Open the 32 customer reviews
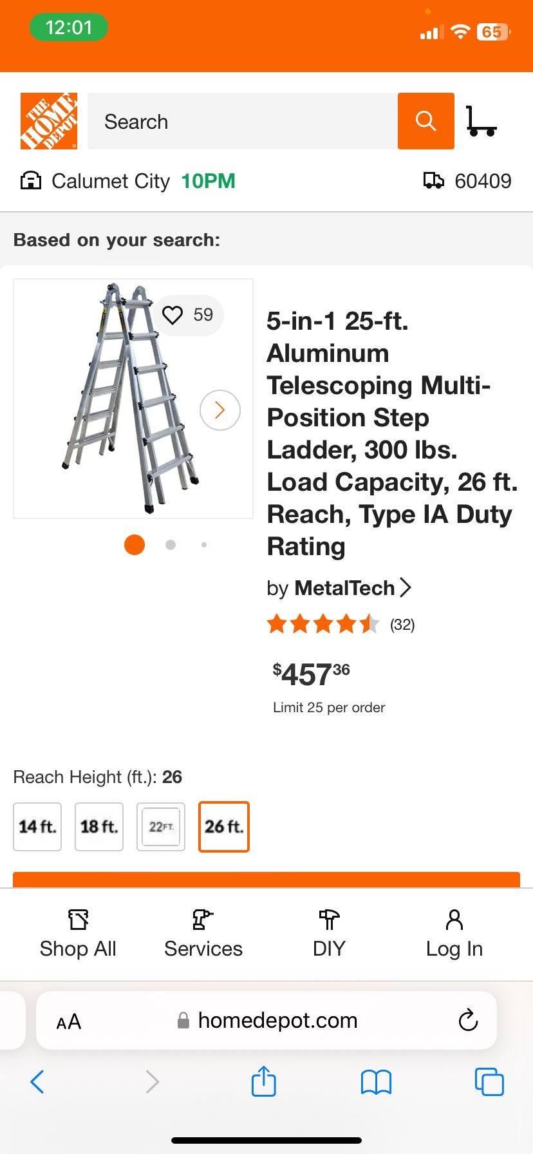The image size is (533, 1154). [402, 625]
